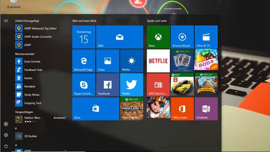Open the Twitter tile
This screenshot has width=270, height=152.
[132, 85]
